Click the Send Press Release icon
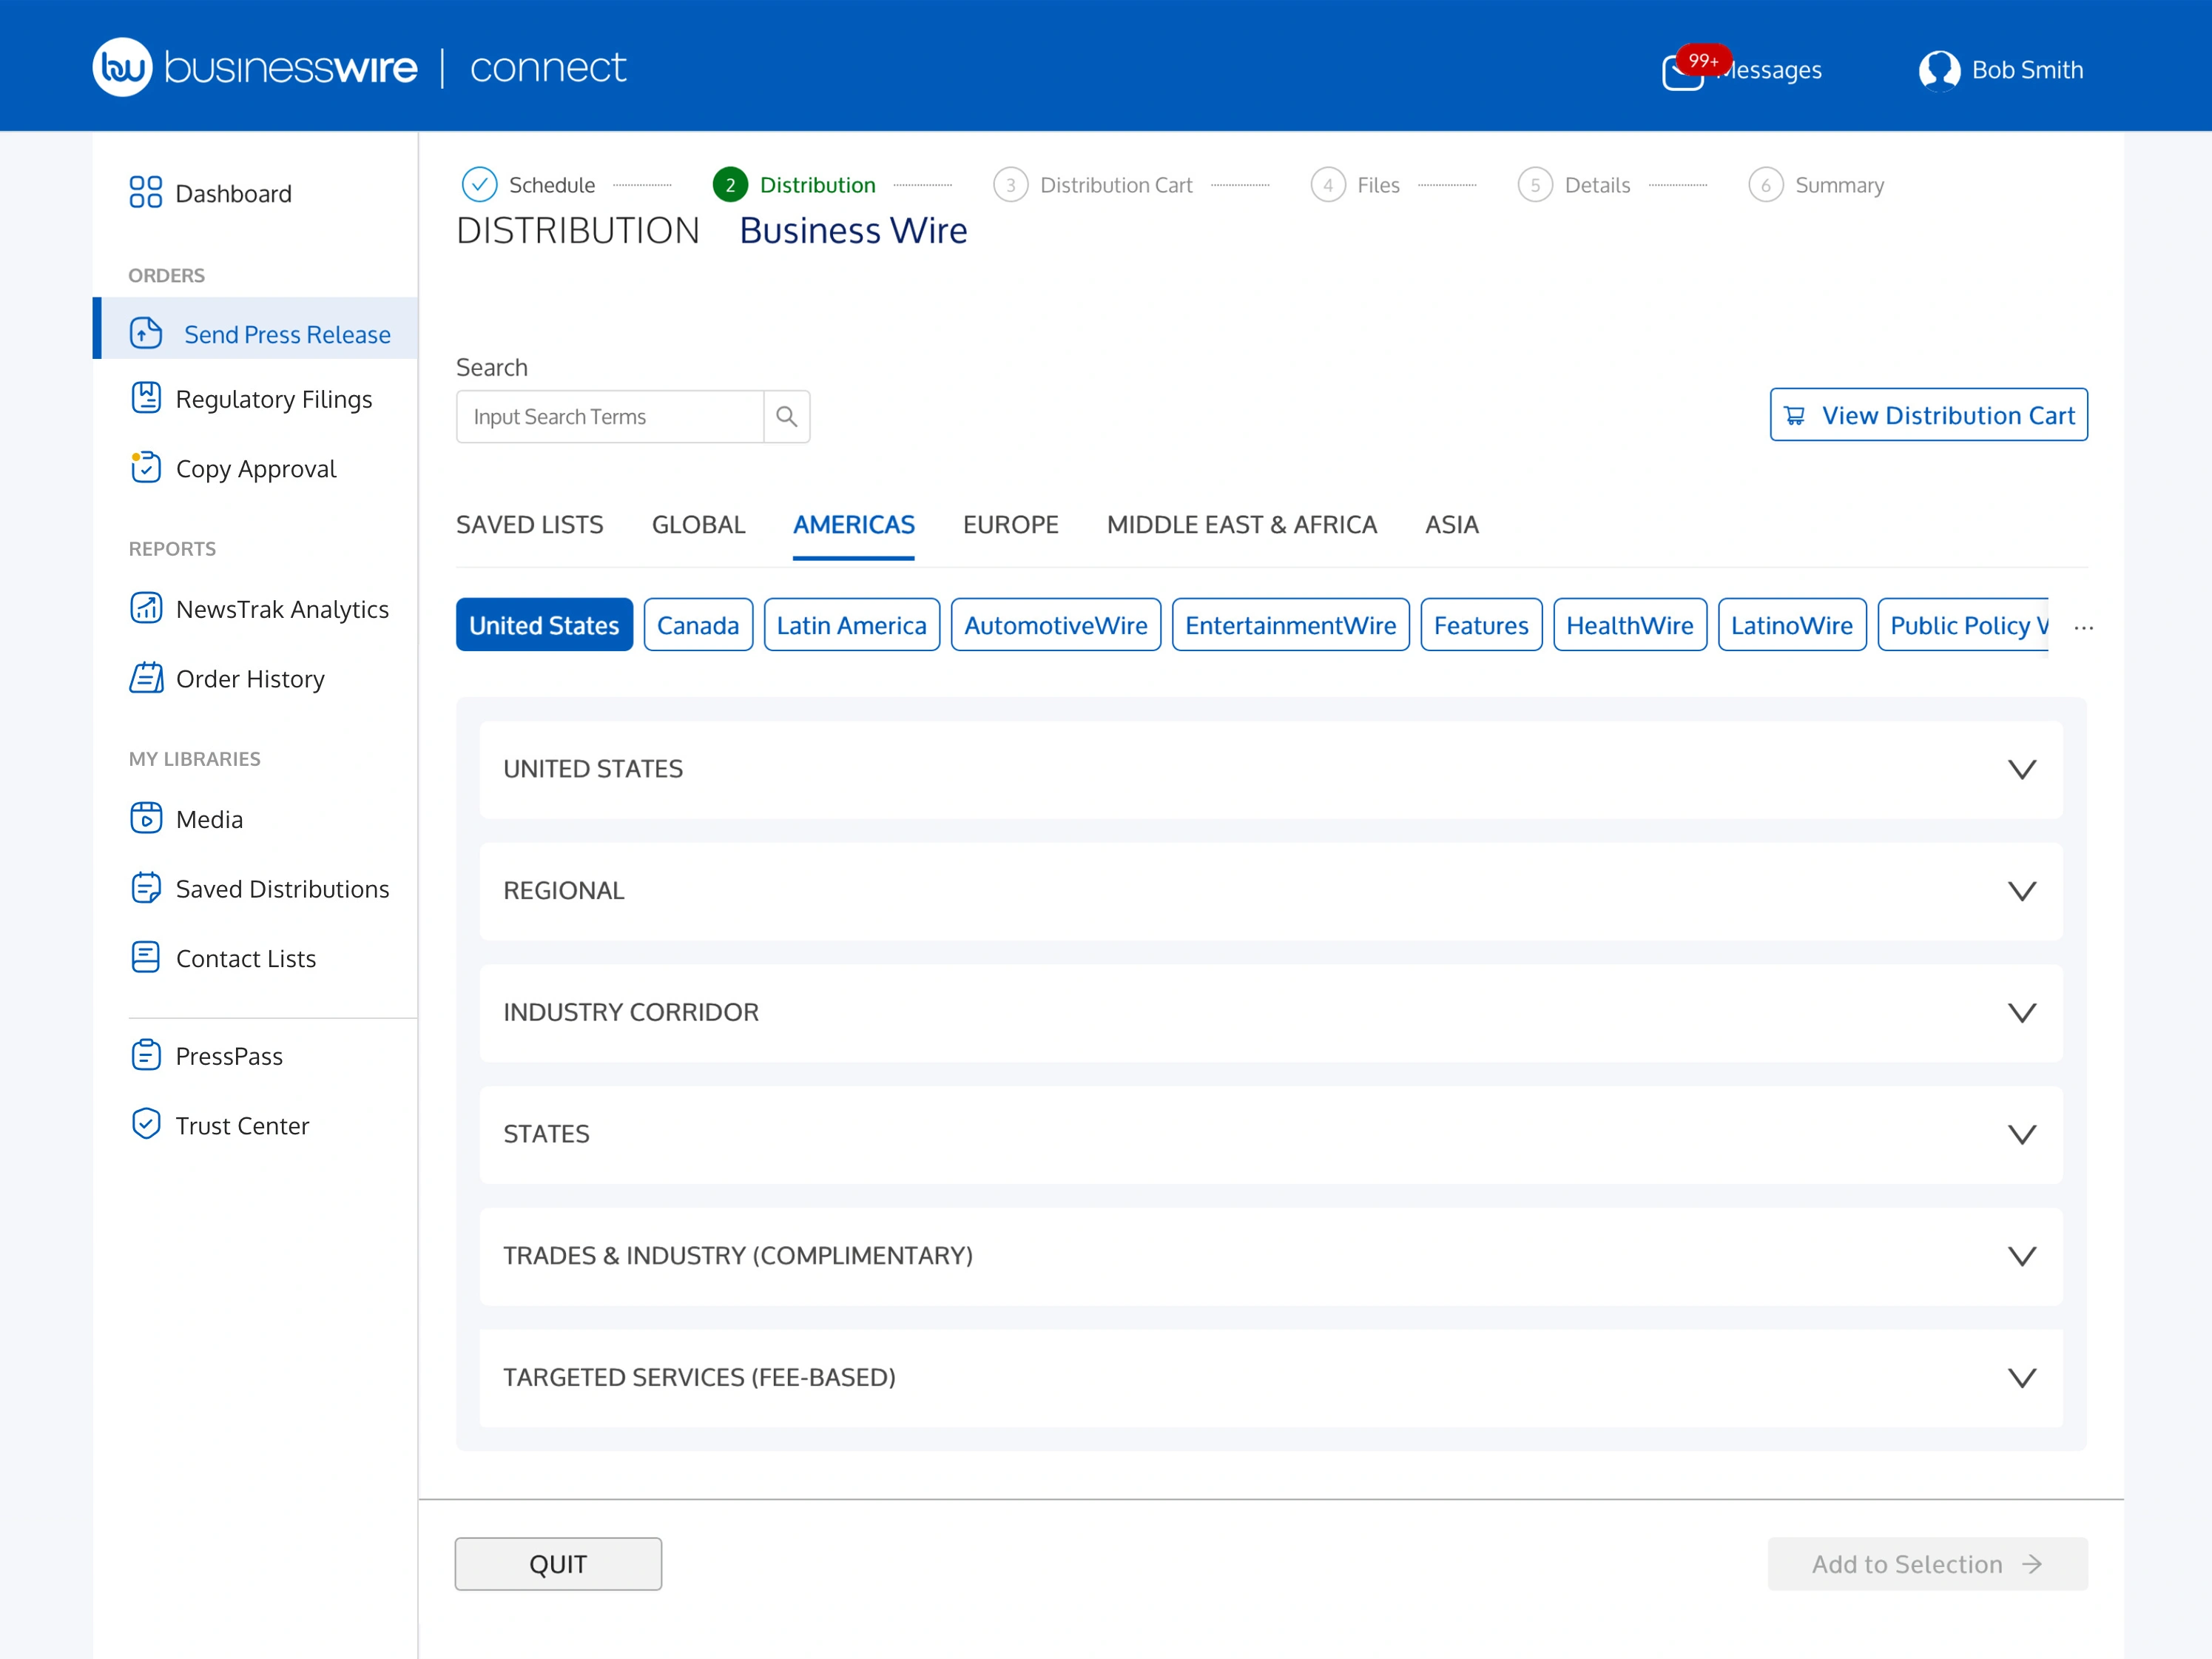The width and height of the screenshot is (2212, 1659). 146,333
